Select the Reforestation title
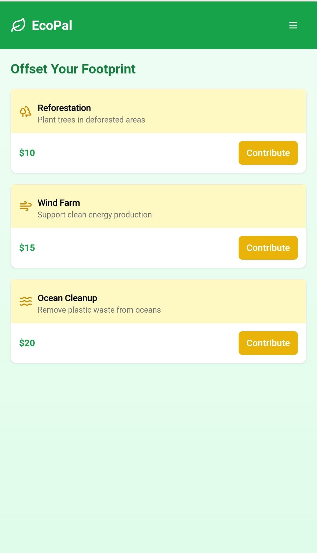Screen dimensions: 317x553 point(64,108)
